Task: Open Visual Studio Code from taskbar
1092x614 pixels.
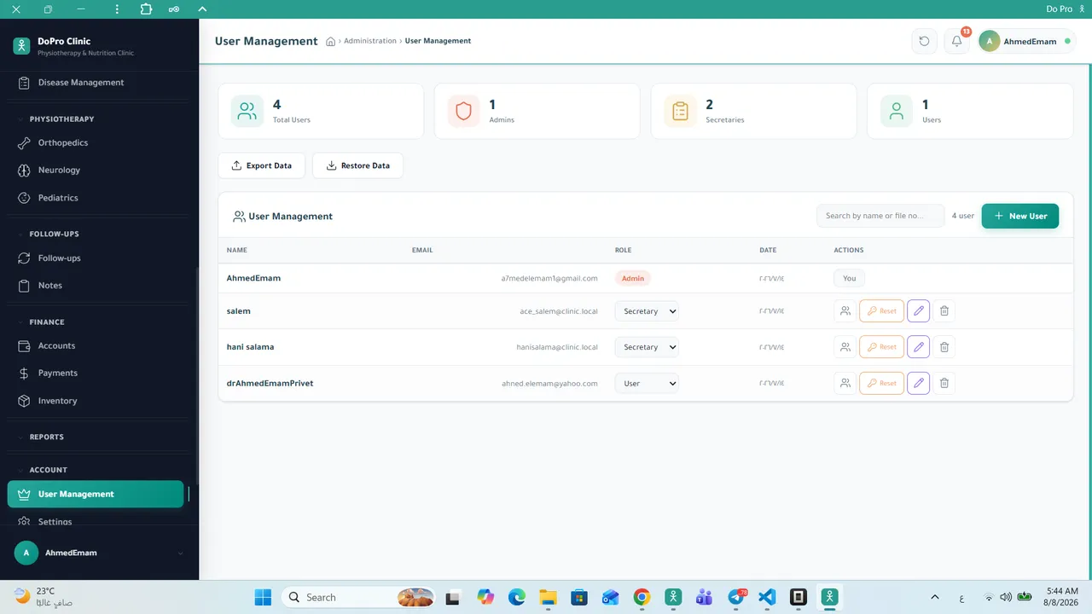Action: point(767,597)
